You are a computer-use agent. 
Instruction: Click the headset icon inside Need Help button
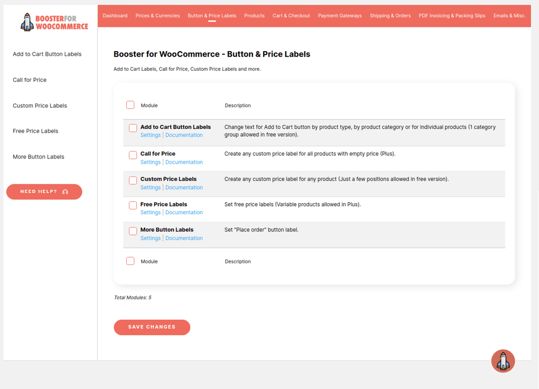tap(65, 192)
